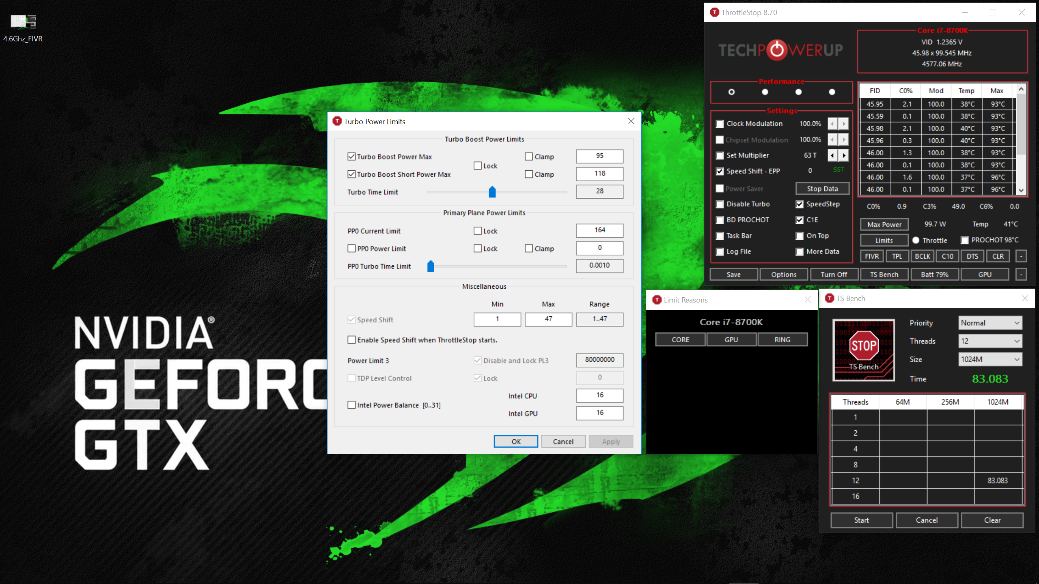
Task: Enable the Disable Turbo checkbox
Action: click(x=720, y=204)
